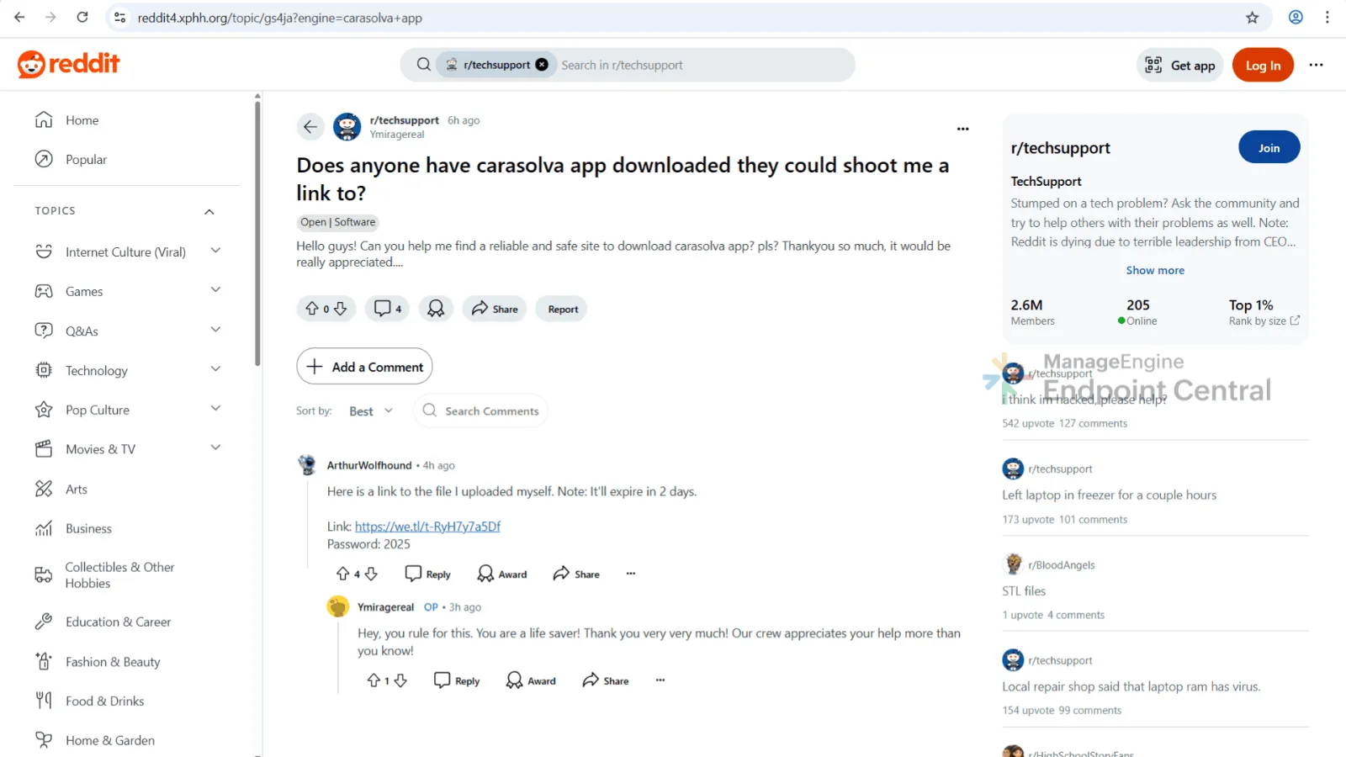Screen dimensions: 1346x757
Task: Join r/techsupport community
Action: tap(1269, 147)
